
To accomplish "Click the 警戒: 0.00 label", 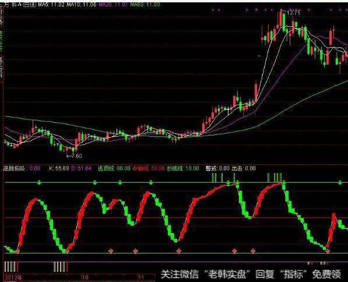I will 217,169.
